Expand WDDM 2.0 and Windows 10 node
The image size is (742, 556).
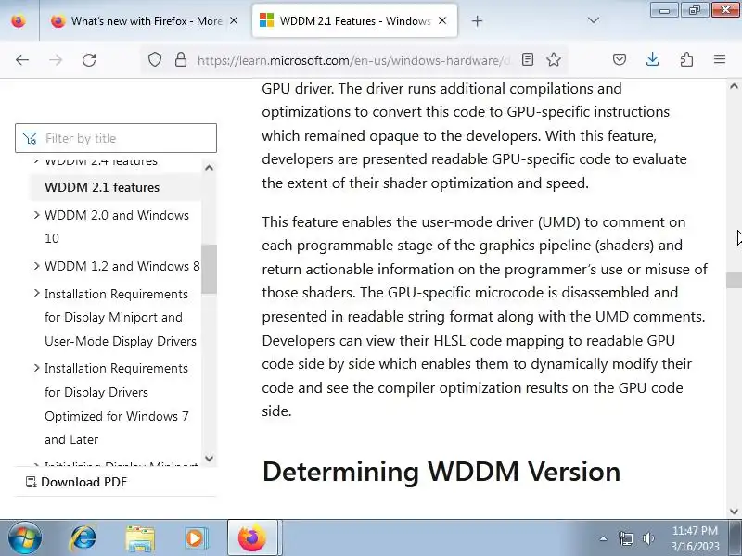coord(36,215)
